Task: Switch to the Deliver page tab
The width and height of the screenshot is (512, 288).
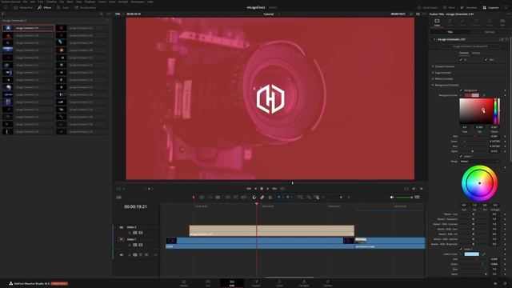Action: (x=328, y=283)
